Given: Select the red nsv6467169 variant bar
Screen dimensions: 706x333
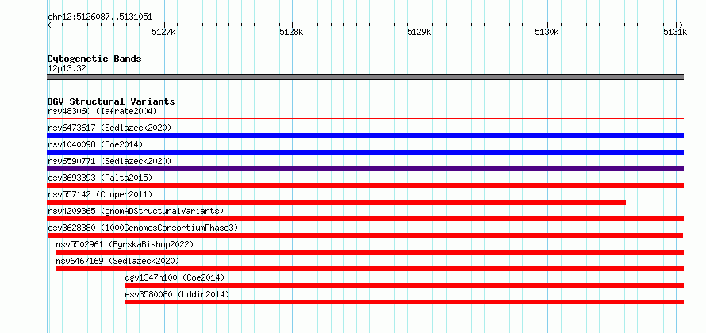Looking at the screenshot, I should 370,269.
